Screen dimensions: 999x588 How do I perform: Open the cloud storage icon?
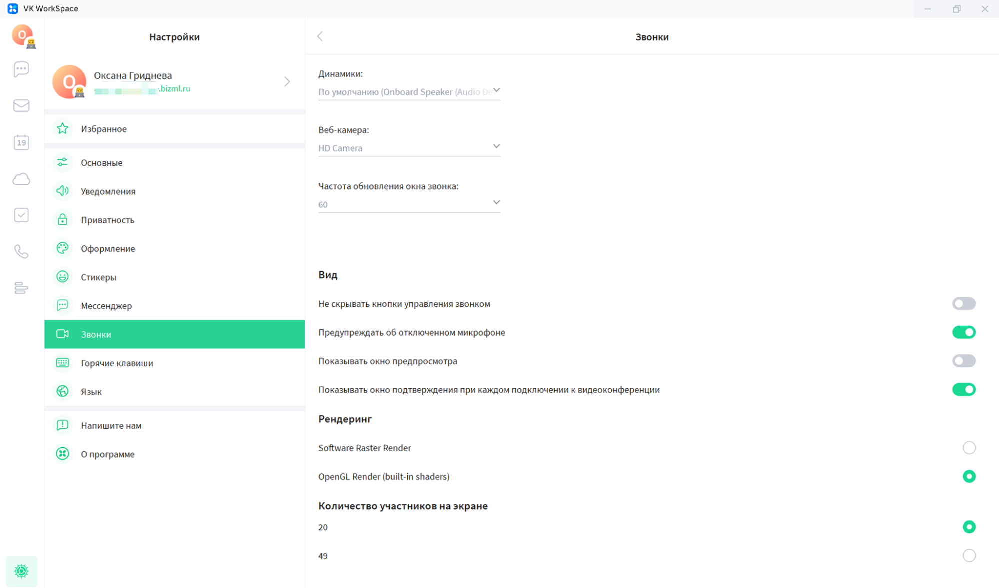pyautogui.click(x=21, y=179)
